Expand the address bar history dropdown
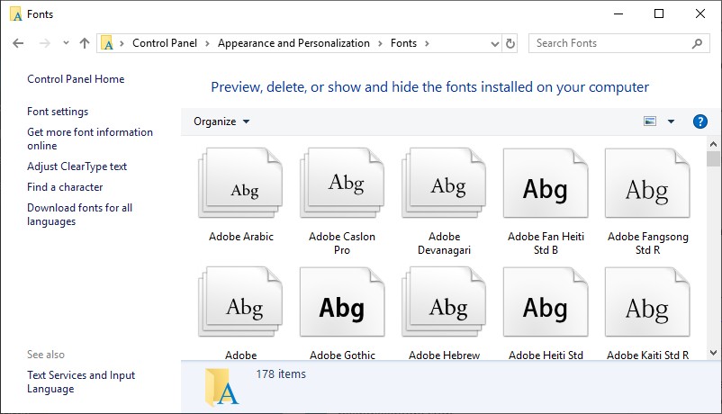The height and width of the screenshot is (414, 722). tap(495, 44)
